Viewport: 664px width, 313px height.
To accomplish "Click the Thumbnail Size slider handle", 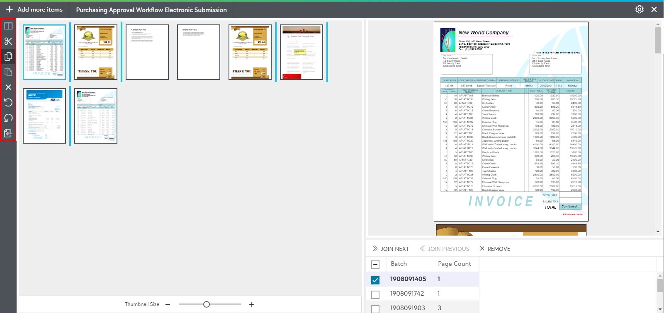I will tap(207, 304).
